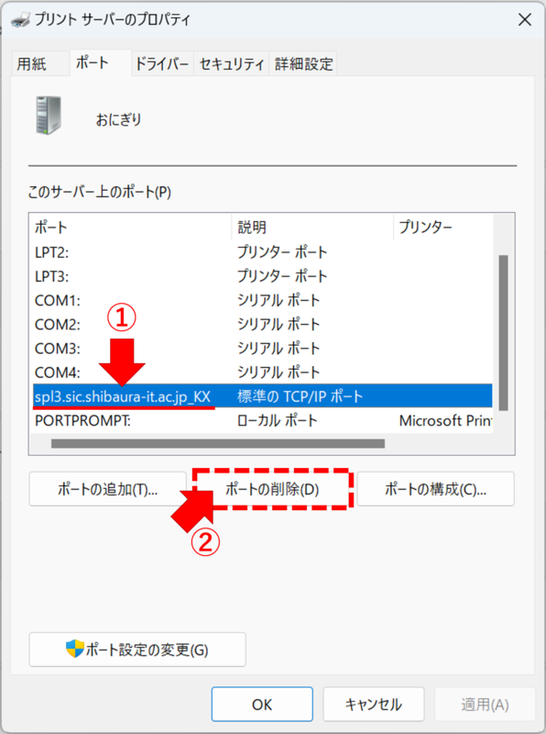Click the server tower icon
The image size is (546, 734).
coord(49,116)
